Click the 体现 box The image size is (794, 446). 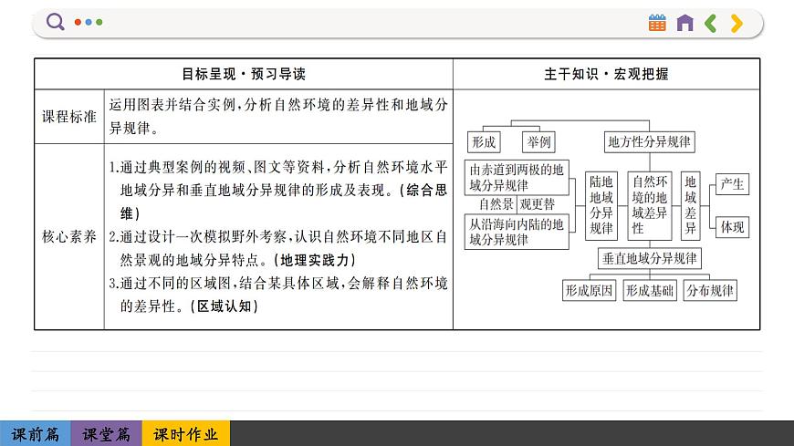732,227
